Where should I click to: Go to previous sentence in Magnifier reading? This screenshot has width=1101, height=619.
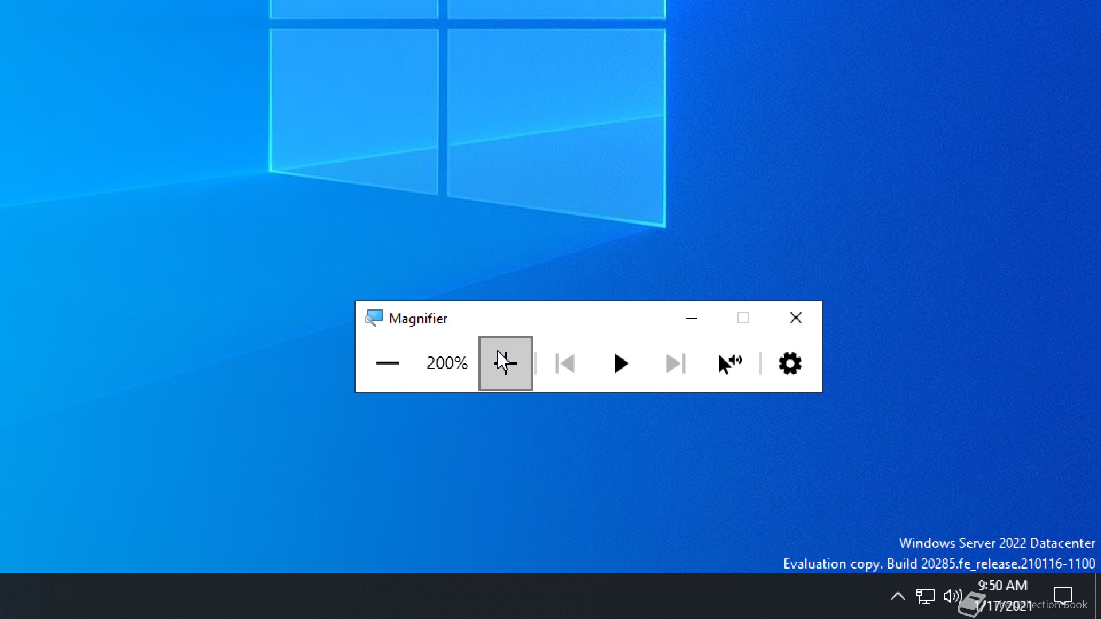pos(565,363)
